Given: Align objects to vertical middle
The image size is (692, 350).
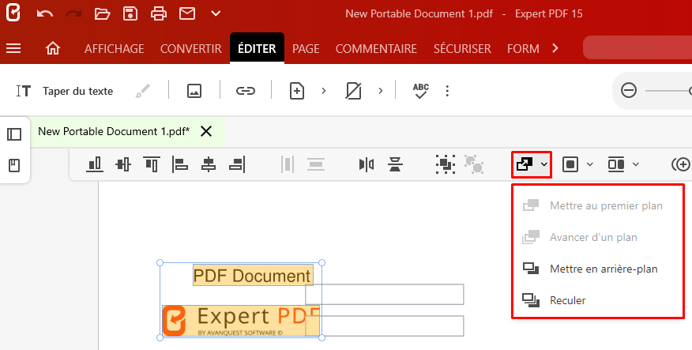Looking at the screenshot, I should point(123,164).
